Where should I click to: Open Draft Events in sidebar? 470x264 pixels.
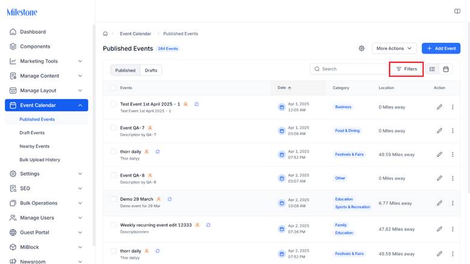point(32,133)
